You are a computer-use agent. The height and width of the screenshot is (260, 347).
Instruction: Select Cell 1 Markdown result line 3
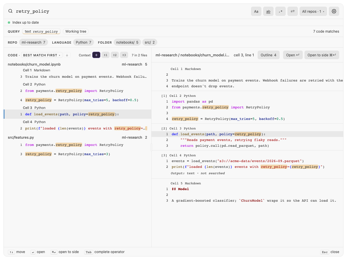point(77,77)
